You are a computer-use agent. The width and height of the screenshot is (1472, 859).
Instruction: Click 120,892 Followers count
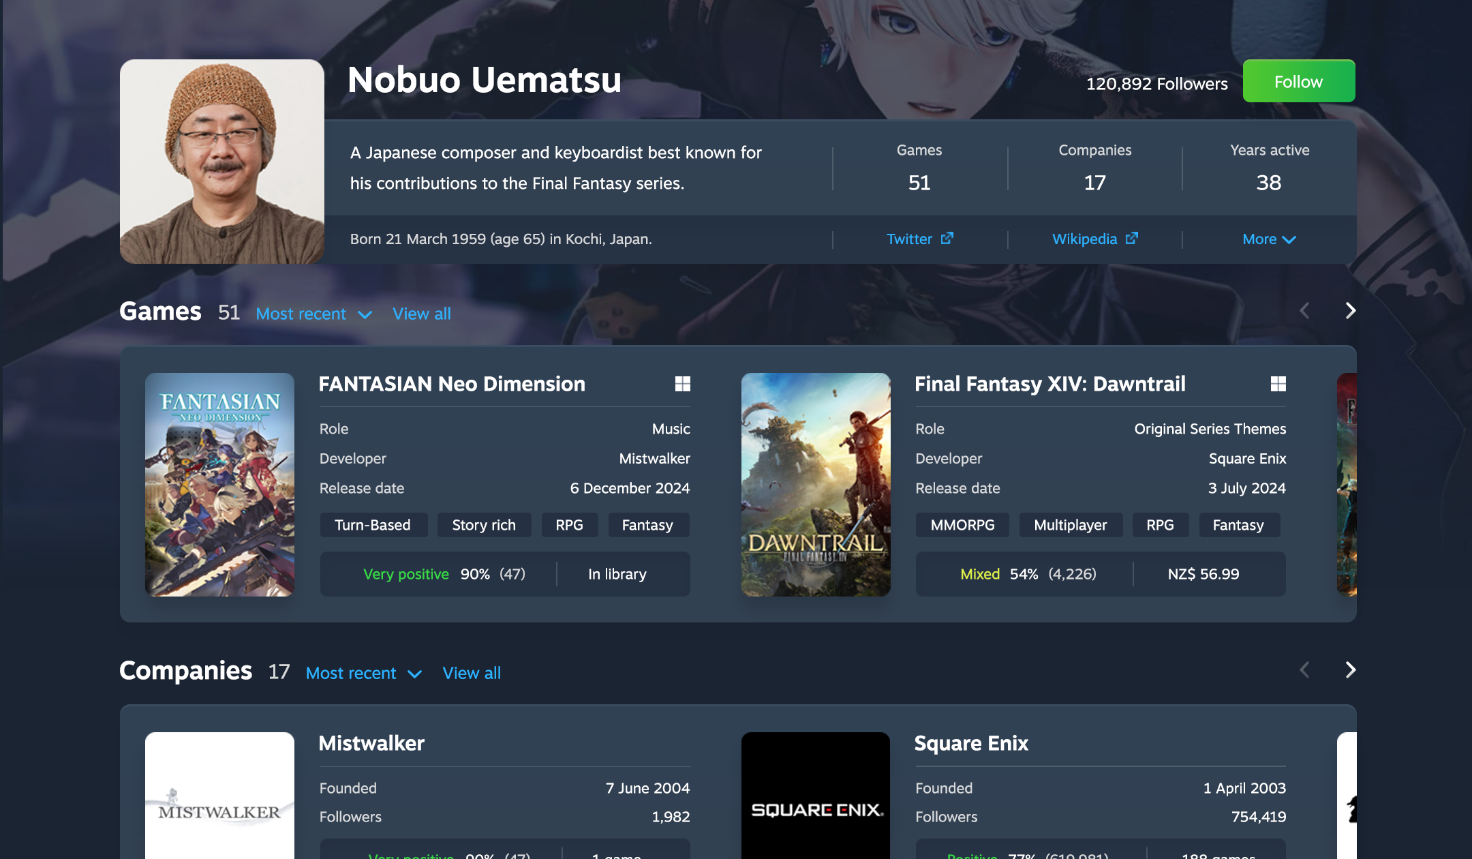pyautogui.click(x=1157, y=84)
